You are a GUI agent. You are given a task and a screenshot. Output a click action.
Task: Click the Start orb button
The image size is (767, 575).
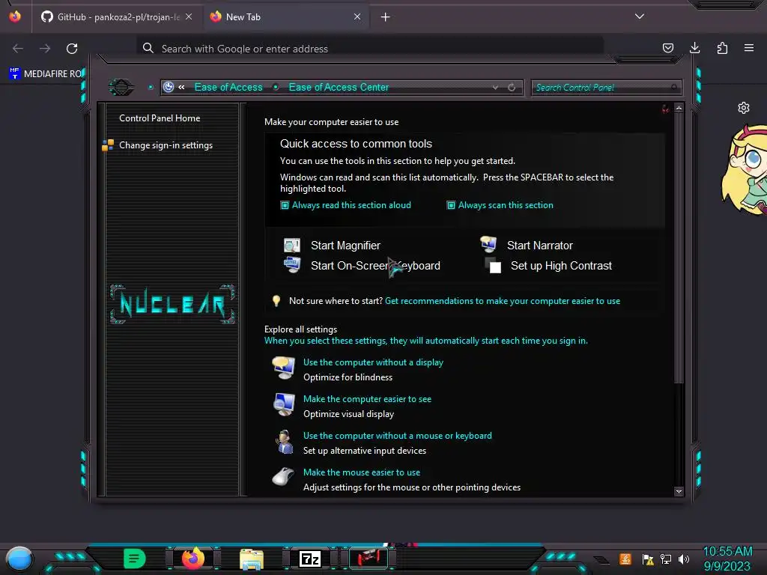(19, 559)
